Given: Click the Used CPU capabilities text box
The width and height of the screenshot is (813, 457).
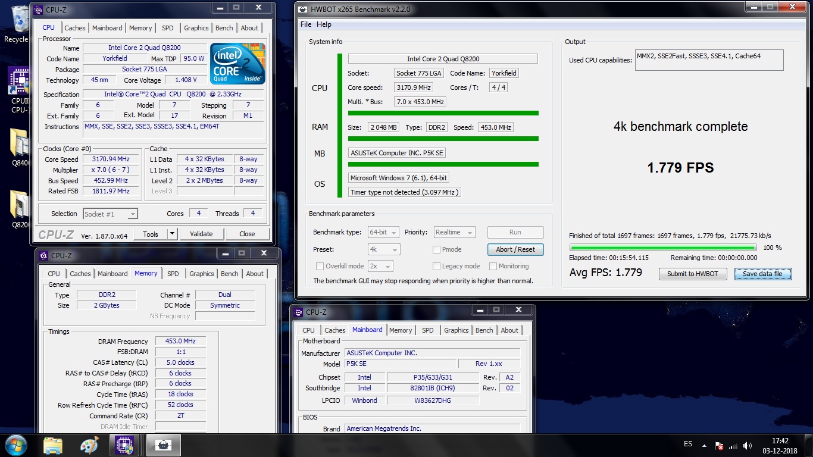Looking at the screenshot, I should [709, 60].
